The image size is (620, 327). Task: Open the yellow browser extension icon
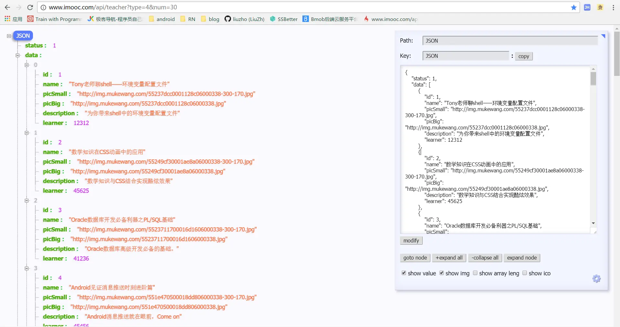[x=600, y=7]
